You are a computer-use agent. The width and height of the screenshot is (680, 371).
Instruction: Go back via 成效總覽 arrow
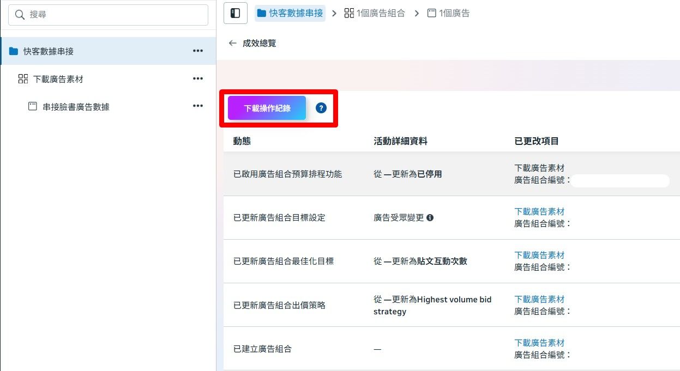tap(233, 43)
